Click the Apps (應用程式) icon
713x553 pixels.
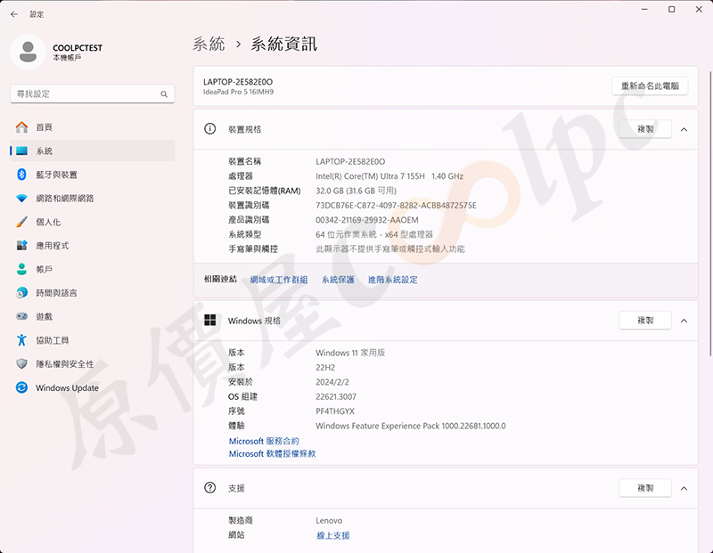click(x=21, y=246)
